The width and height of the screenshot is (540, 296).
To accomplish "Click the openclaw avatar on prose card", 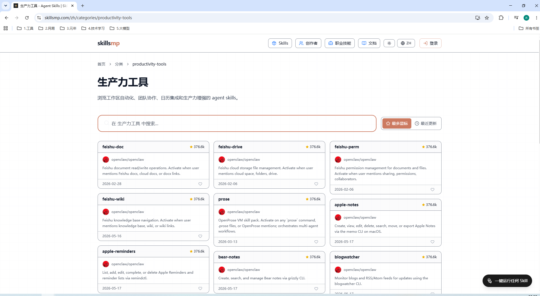I will point(222,212).
